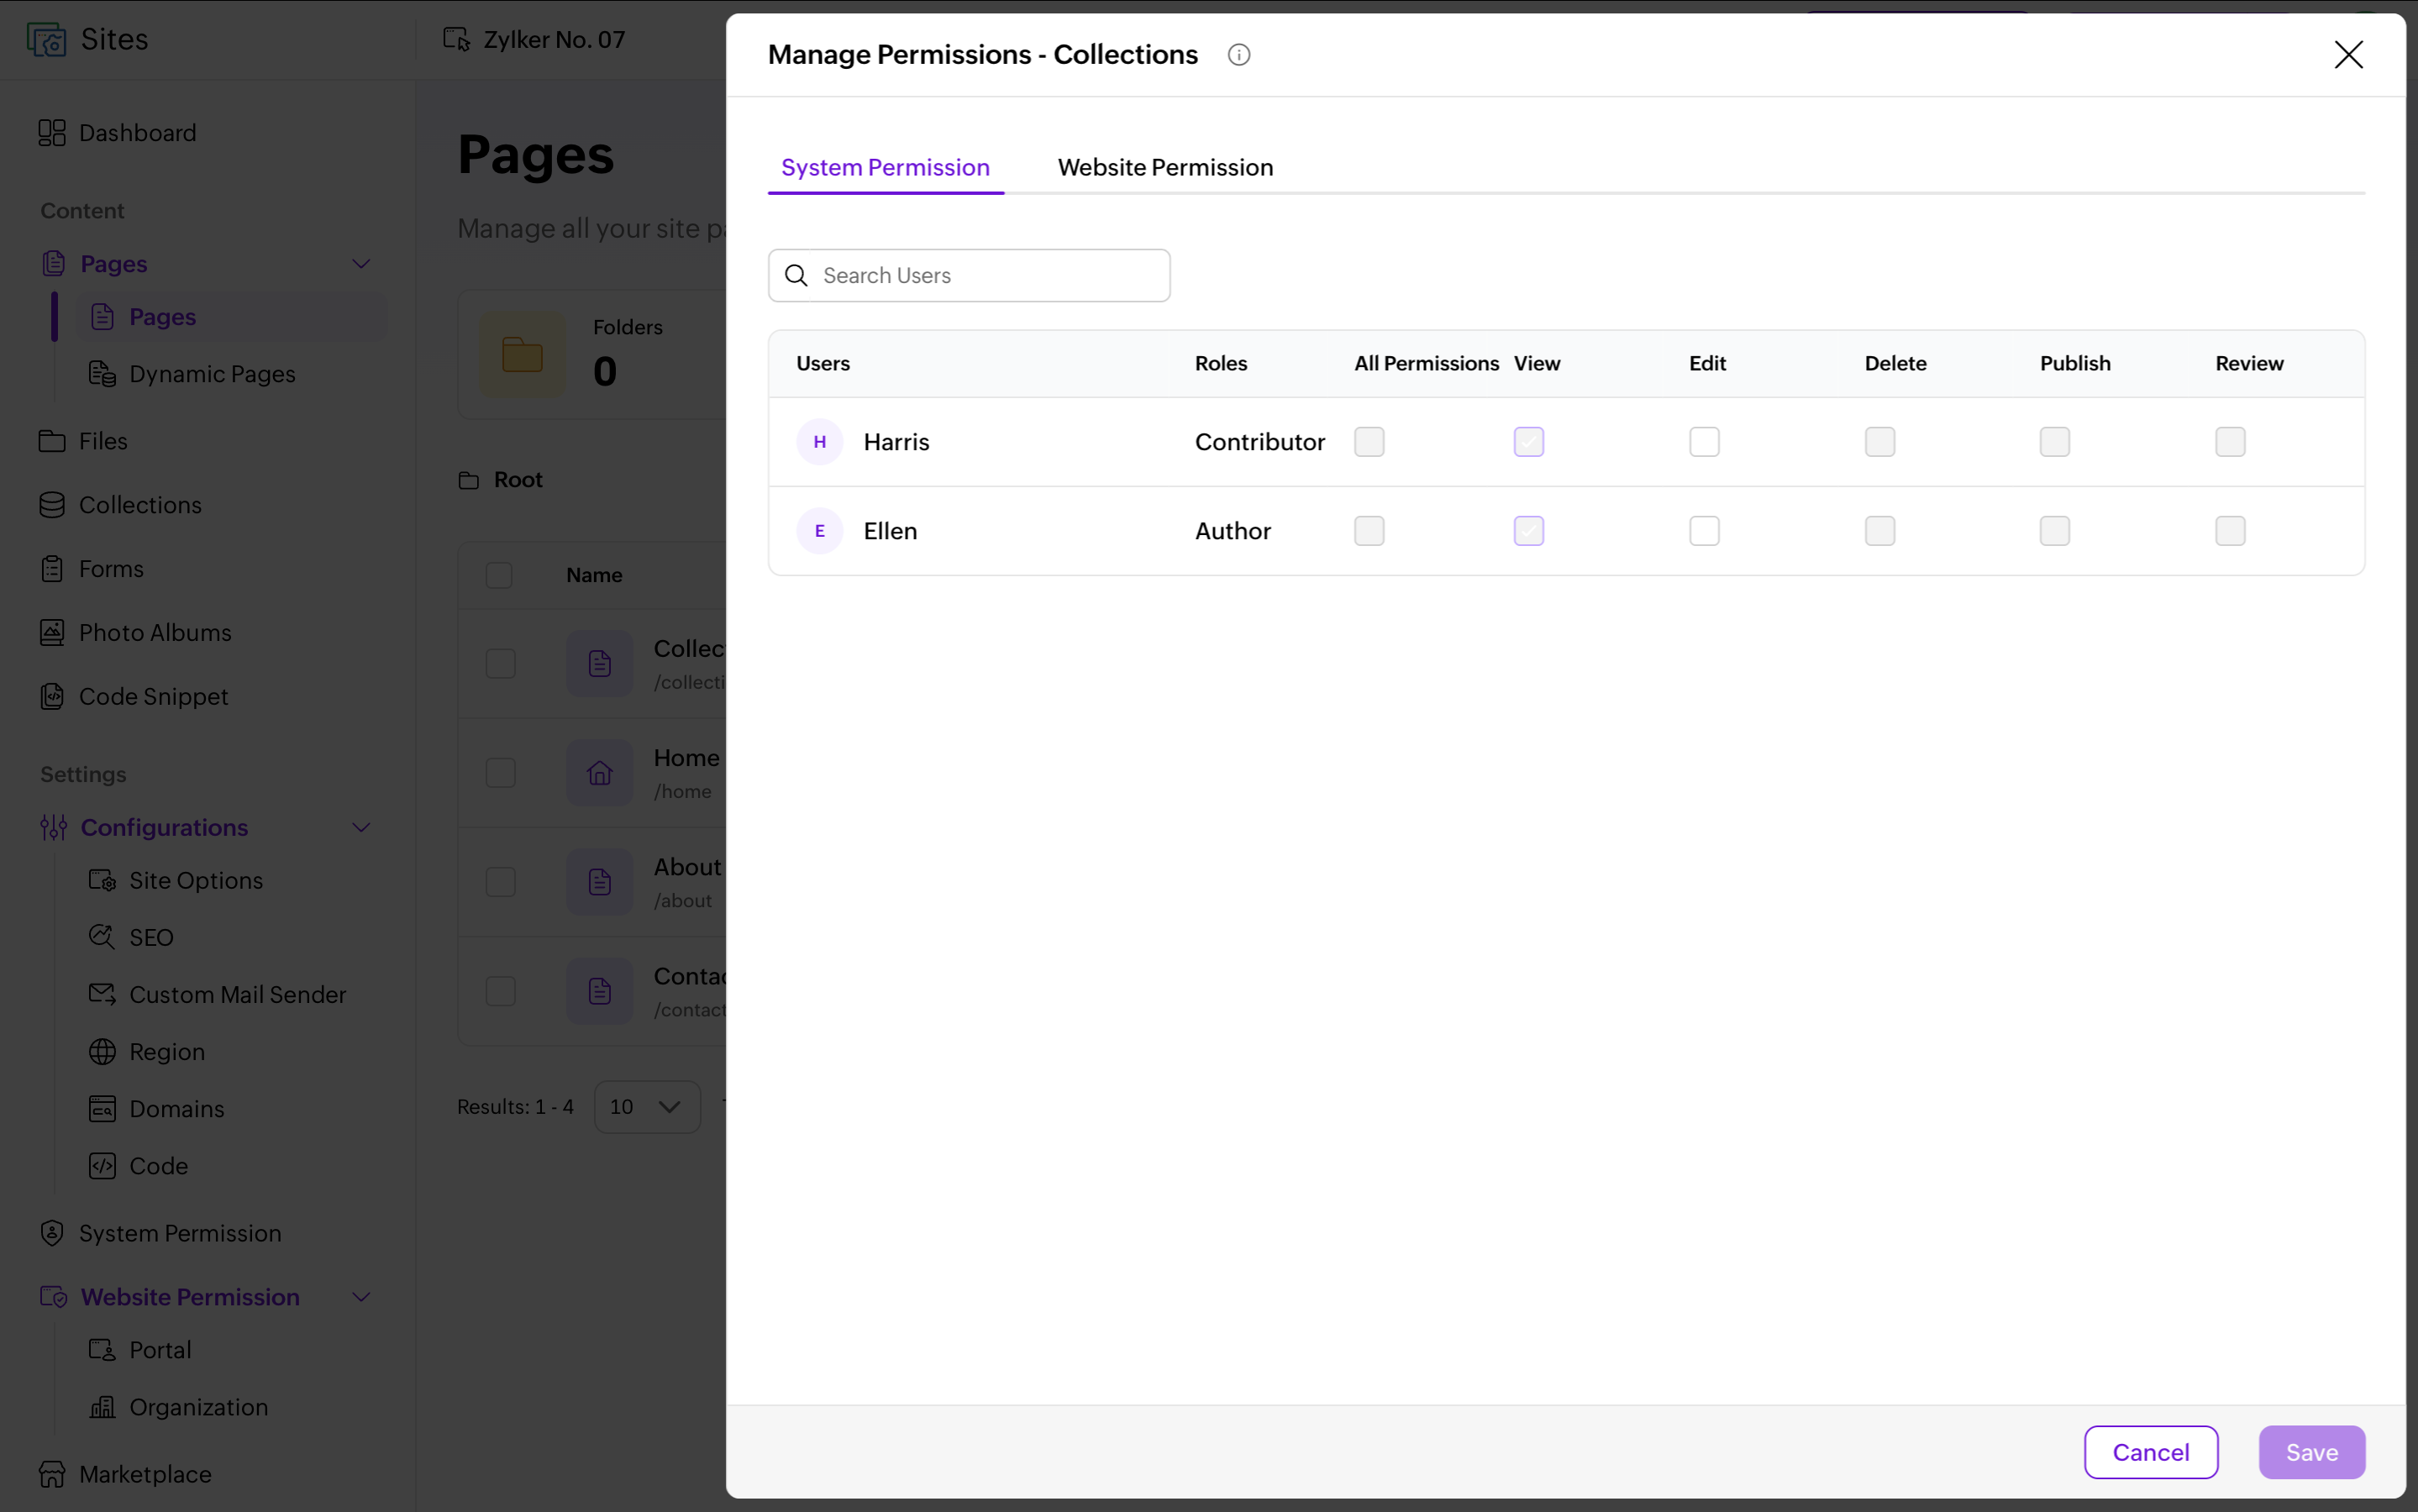Close the Manage Permissions dialog
Viewport: 2418px width, 1512px height.
coord(2348,55)
